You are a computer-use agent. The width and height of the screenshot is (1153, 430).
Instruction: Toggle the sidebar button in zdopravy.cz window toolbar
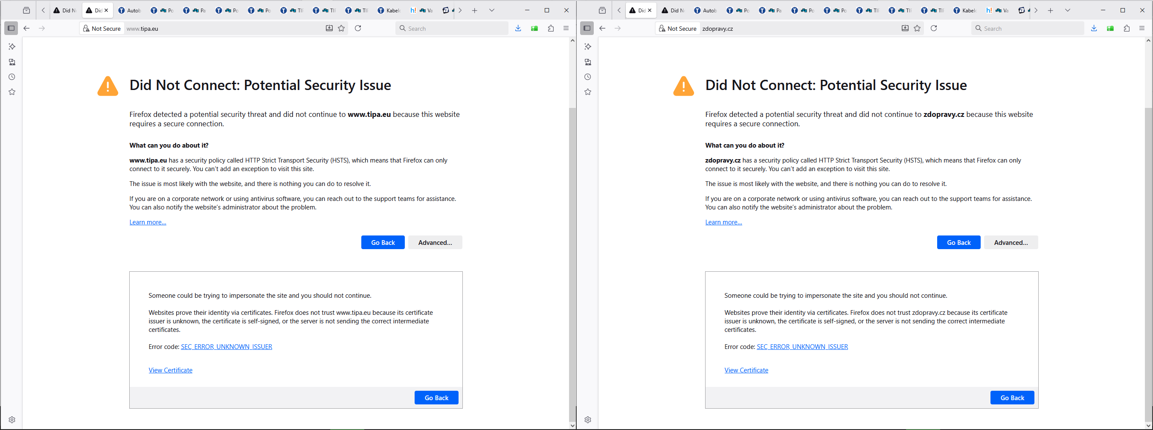[x=587, y=28]
